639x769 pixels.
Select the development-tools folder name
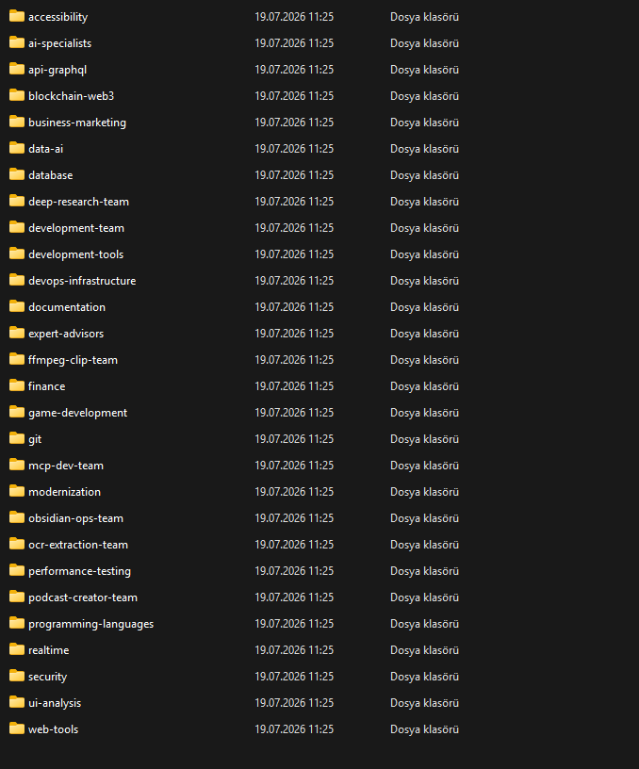click(76, 254)
